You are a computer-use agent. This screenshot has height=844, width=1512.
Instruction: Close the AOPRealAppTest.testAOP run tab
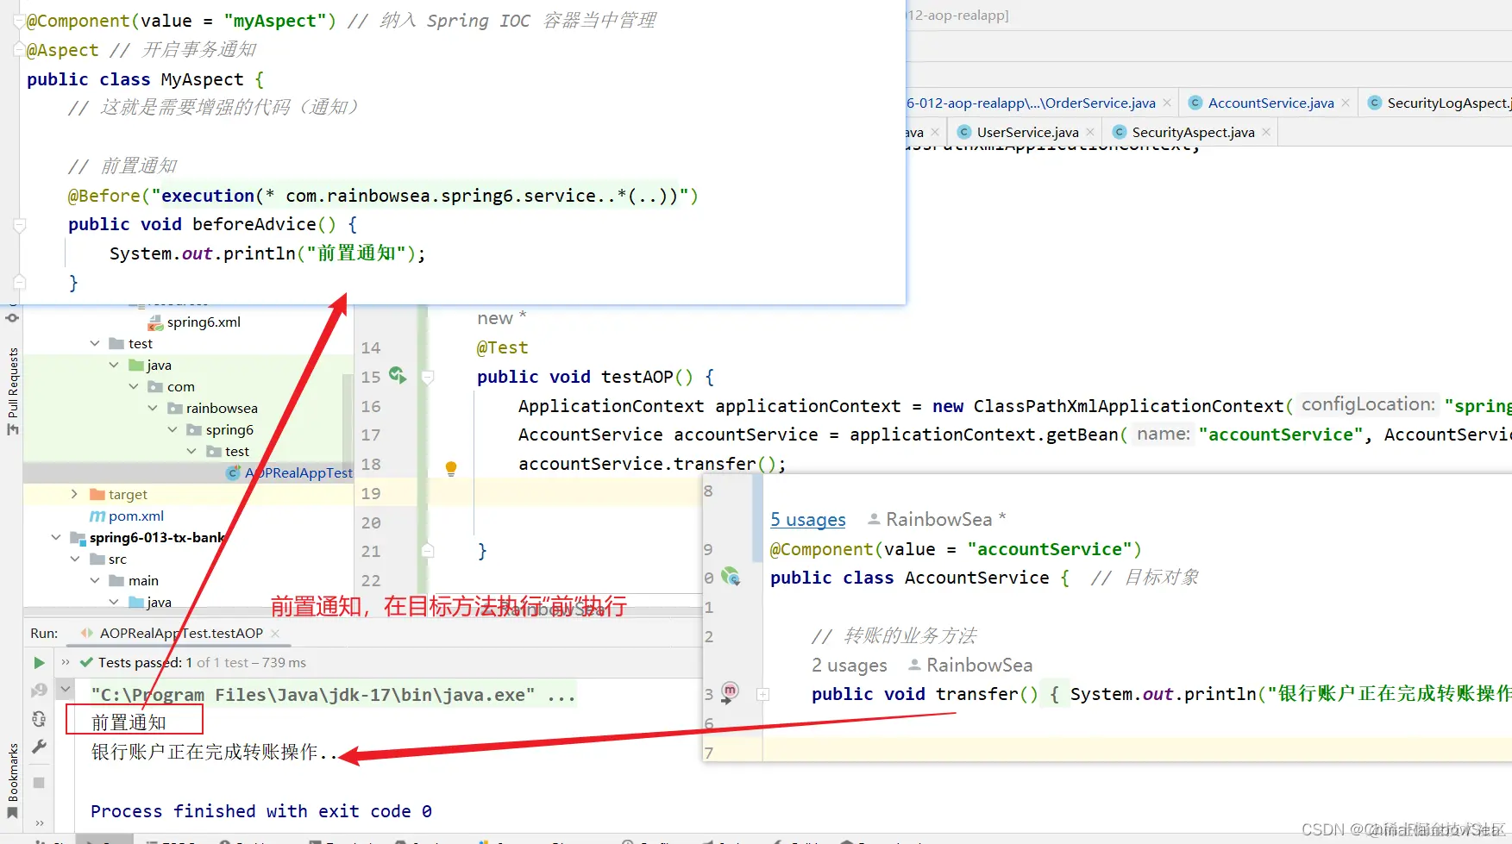[275, 634]
